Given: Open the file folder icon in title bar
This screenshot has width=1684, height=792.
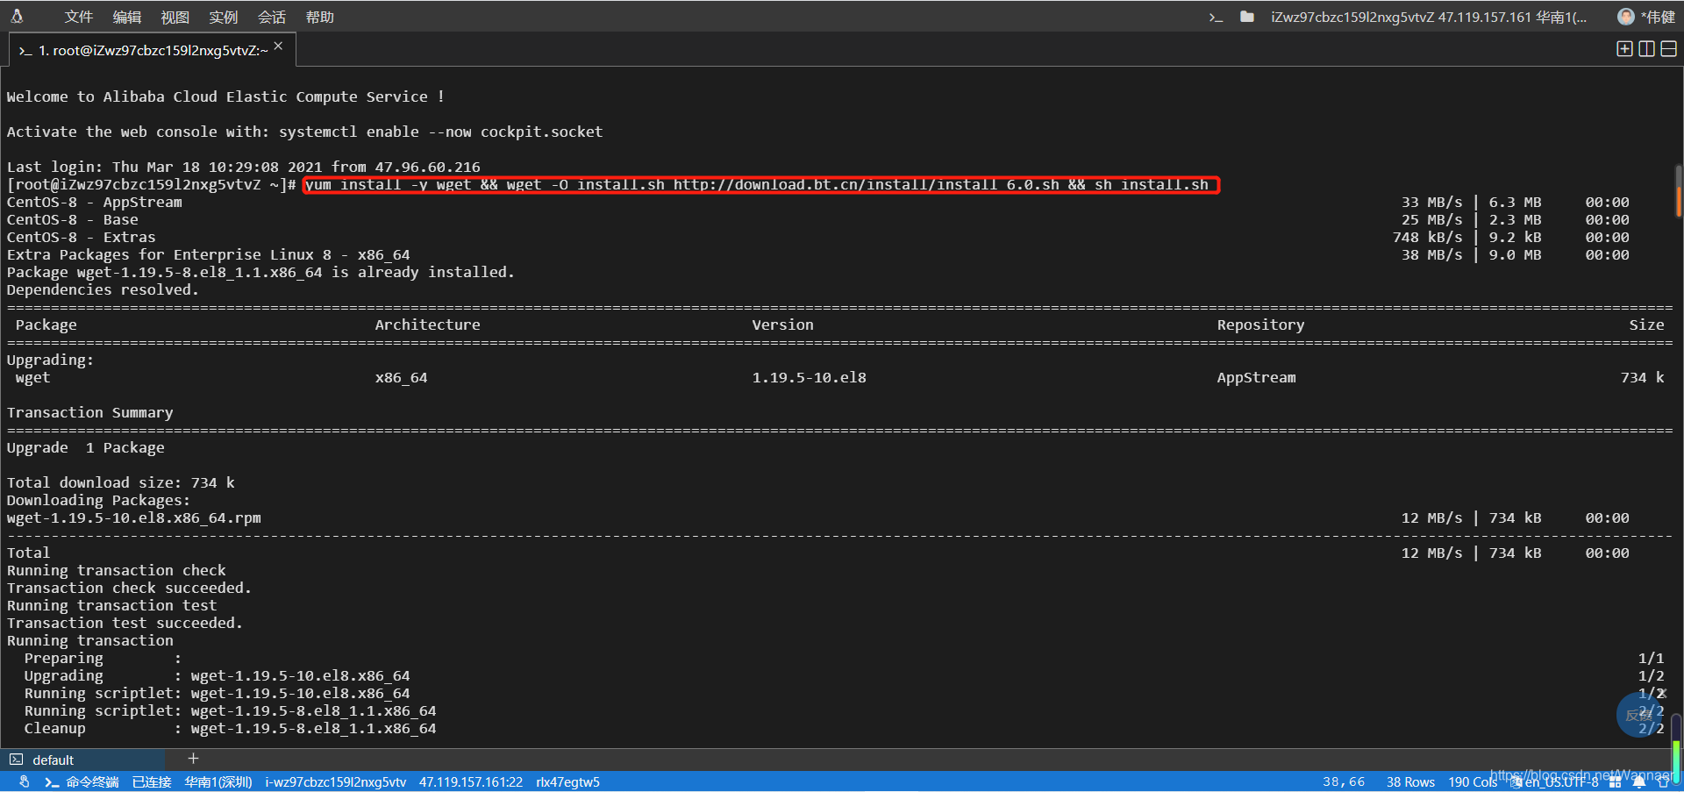Looking at the screenshot, I should pyautogui.click(x=1246, y=17).
